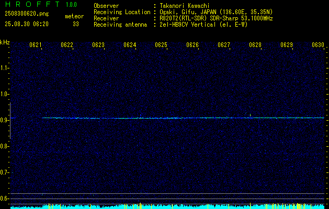Click the meteor label

click(x=74, y=16)
